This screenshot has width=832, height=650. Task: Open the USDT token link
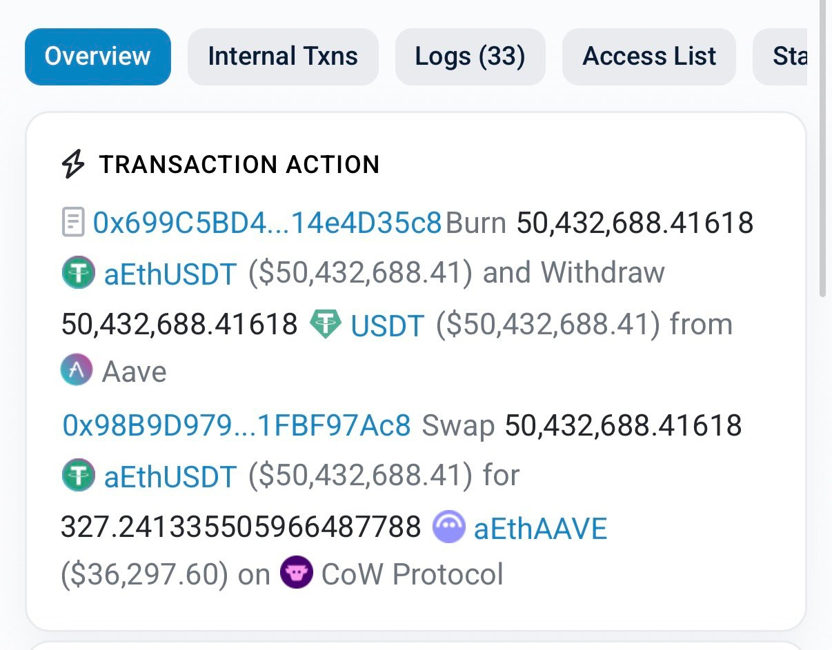coord(387,325)
